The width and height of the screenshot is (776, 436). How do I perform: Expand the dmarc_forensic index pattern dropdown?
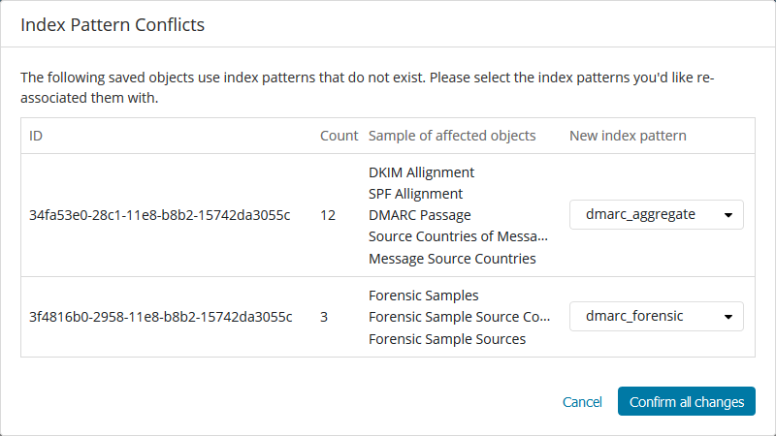[x=656, y=317]
